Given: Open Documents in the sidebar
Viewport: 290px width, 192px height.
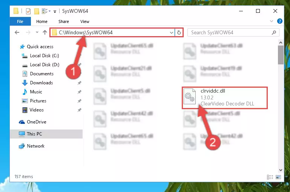Looking at the screenshot, I should pyautogui.click(x=38, y=74).
